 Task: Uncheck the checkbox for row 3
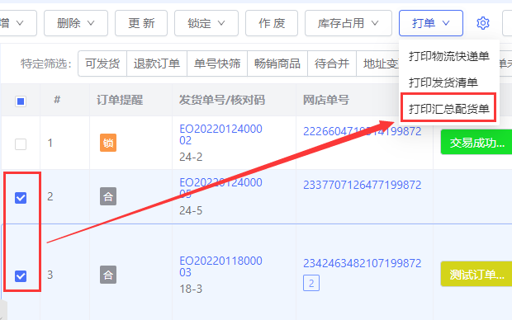coord(21,276)
